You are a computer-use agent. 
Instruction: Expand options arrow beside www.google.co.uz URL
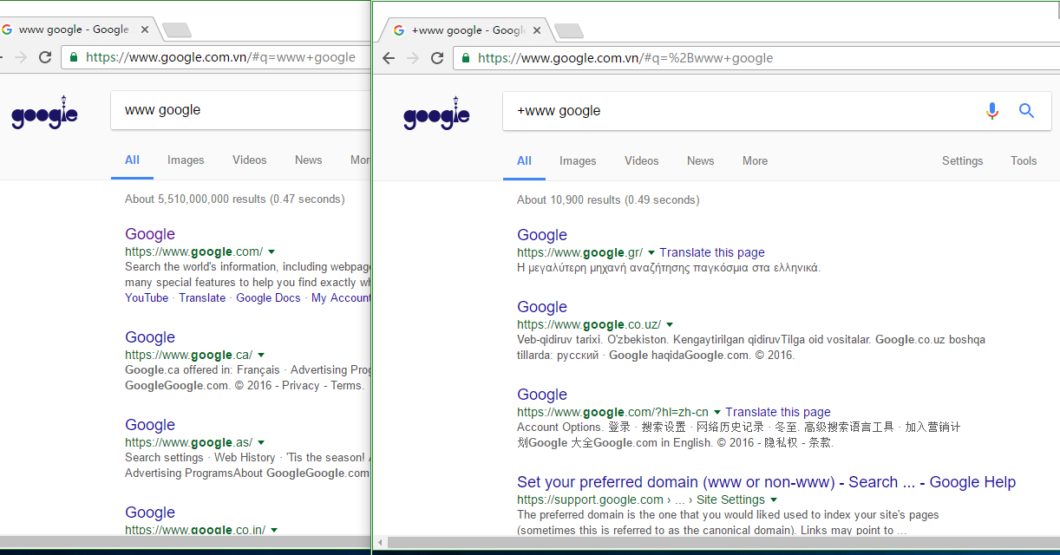669,324
